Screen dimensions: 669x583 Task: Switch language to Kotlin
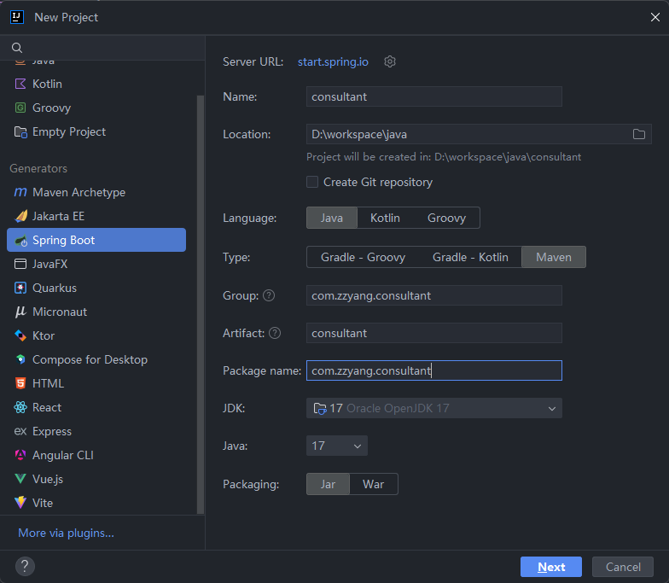385,218
